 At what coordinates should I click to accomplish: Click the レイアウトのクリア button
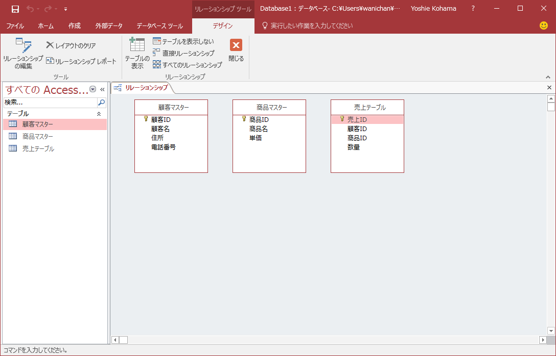71,45
